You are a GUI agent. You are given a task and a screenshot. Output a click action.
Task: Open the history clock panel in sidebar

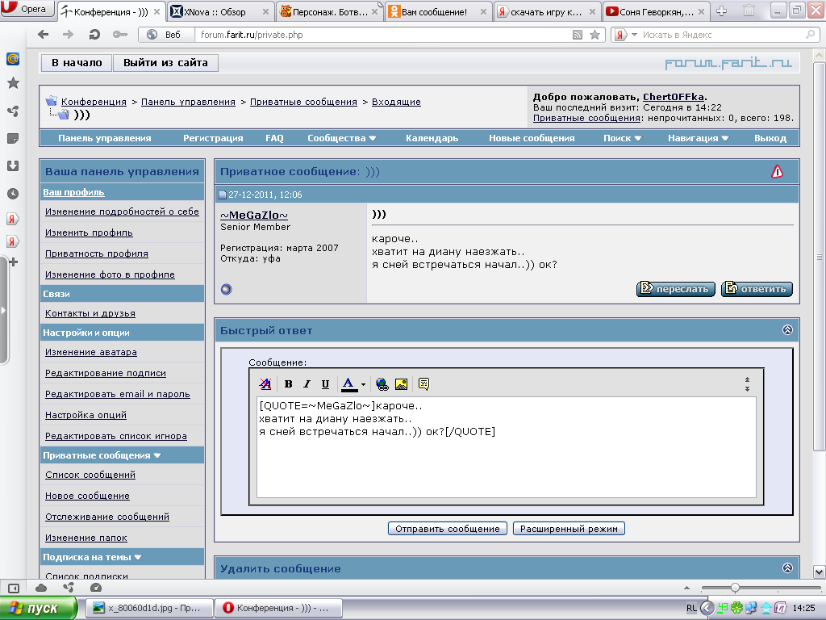coord(13,194)
